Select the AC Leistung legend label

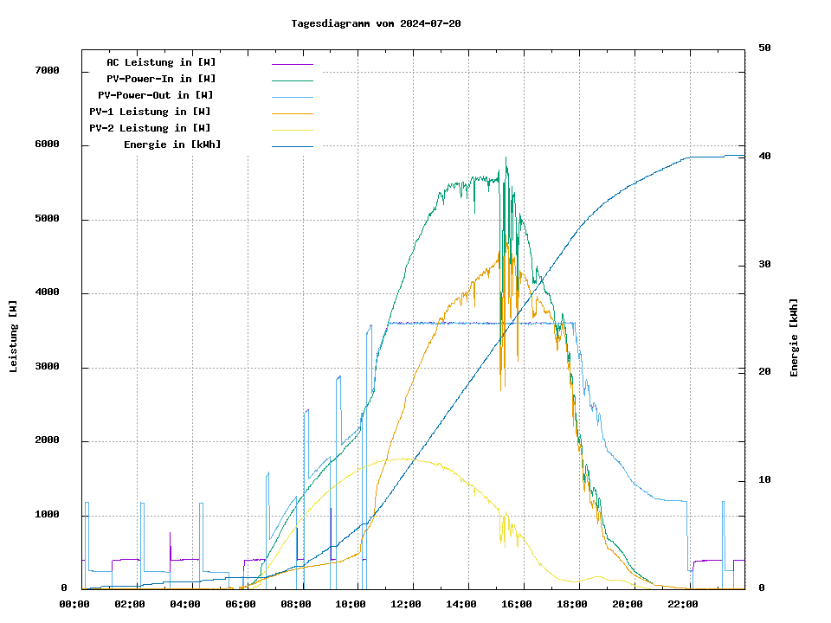pyautogui.click(x=161, y=62)
